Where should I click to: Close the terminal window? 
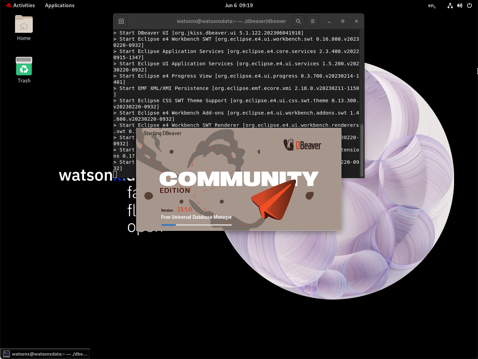(356, 21)
